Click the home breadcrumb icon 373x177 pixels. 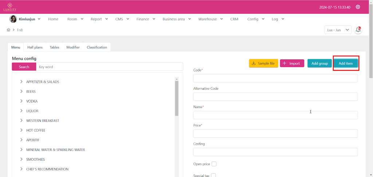[x=8, y=30]
